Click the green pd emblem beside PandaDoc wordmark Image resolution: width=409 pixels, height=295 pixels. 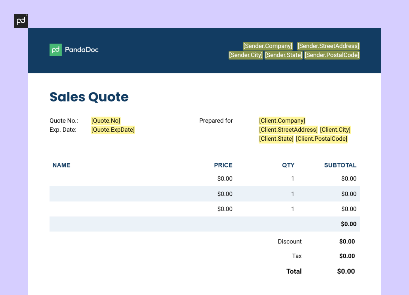coord(56,50)
